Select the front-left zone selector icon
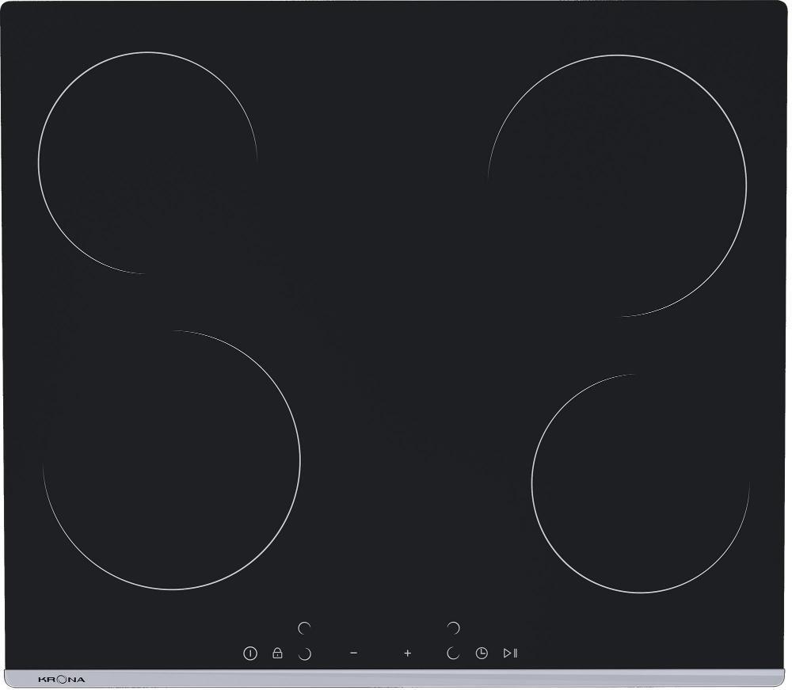This screenshot has width=792, height=690. coord(304,654)
